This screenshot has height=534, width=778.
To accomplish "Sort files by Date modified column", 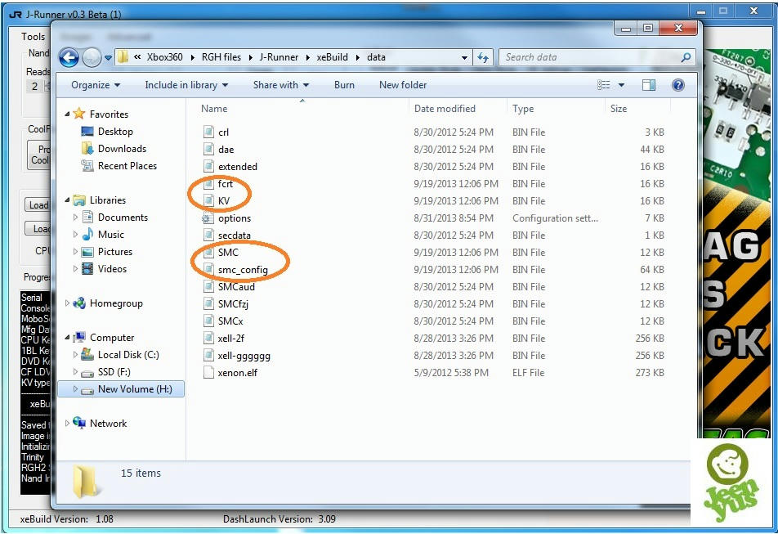I will pos(445,109).
